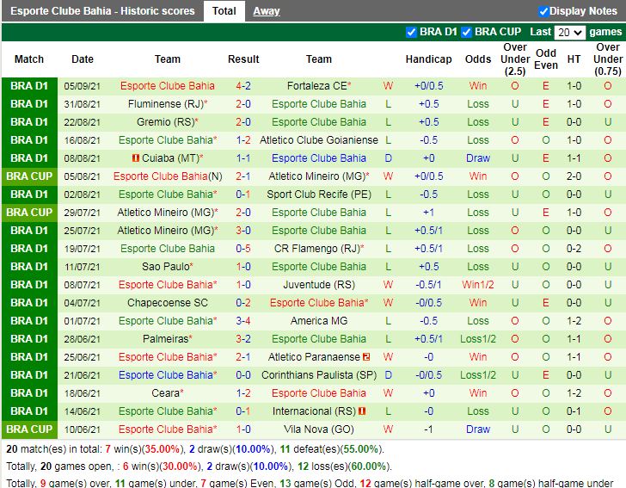Open Corinthians Paulista (SP) team page
The image size is (626, 488).
point(318,375)
